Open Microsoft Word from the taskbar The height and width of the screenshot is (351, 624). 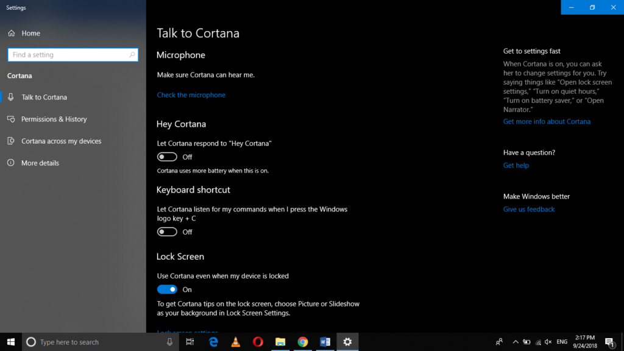pos(325,342)
